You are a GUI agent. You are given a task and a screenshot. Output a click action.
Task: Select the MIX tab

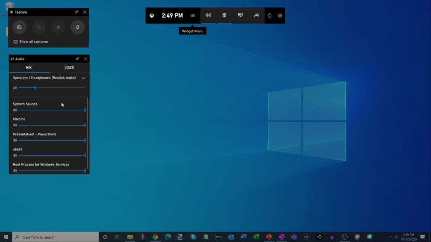coord(29,67)
